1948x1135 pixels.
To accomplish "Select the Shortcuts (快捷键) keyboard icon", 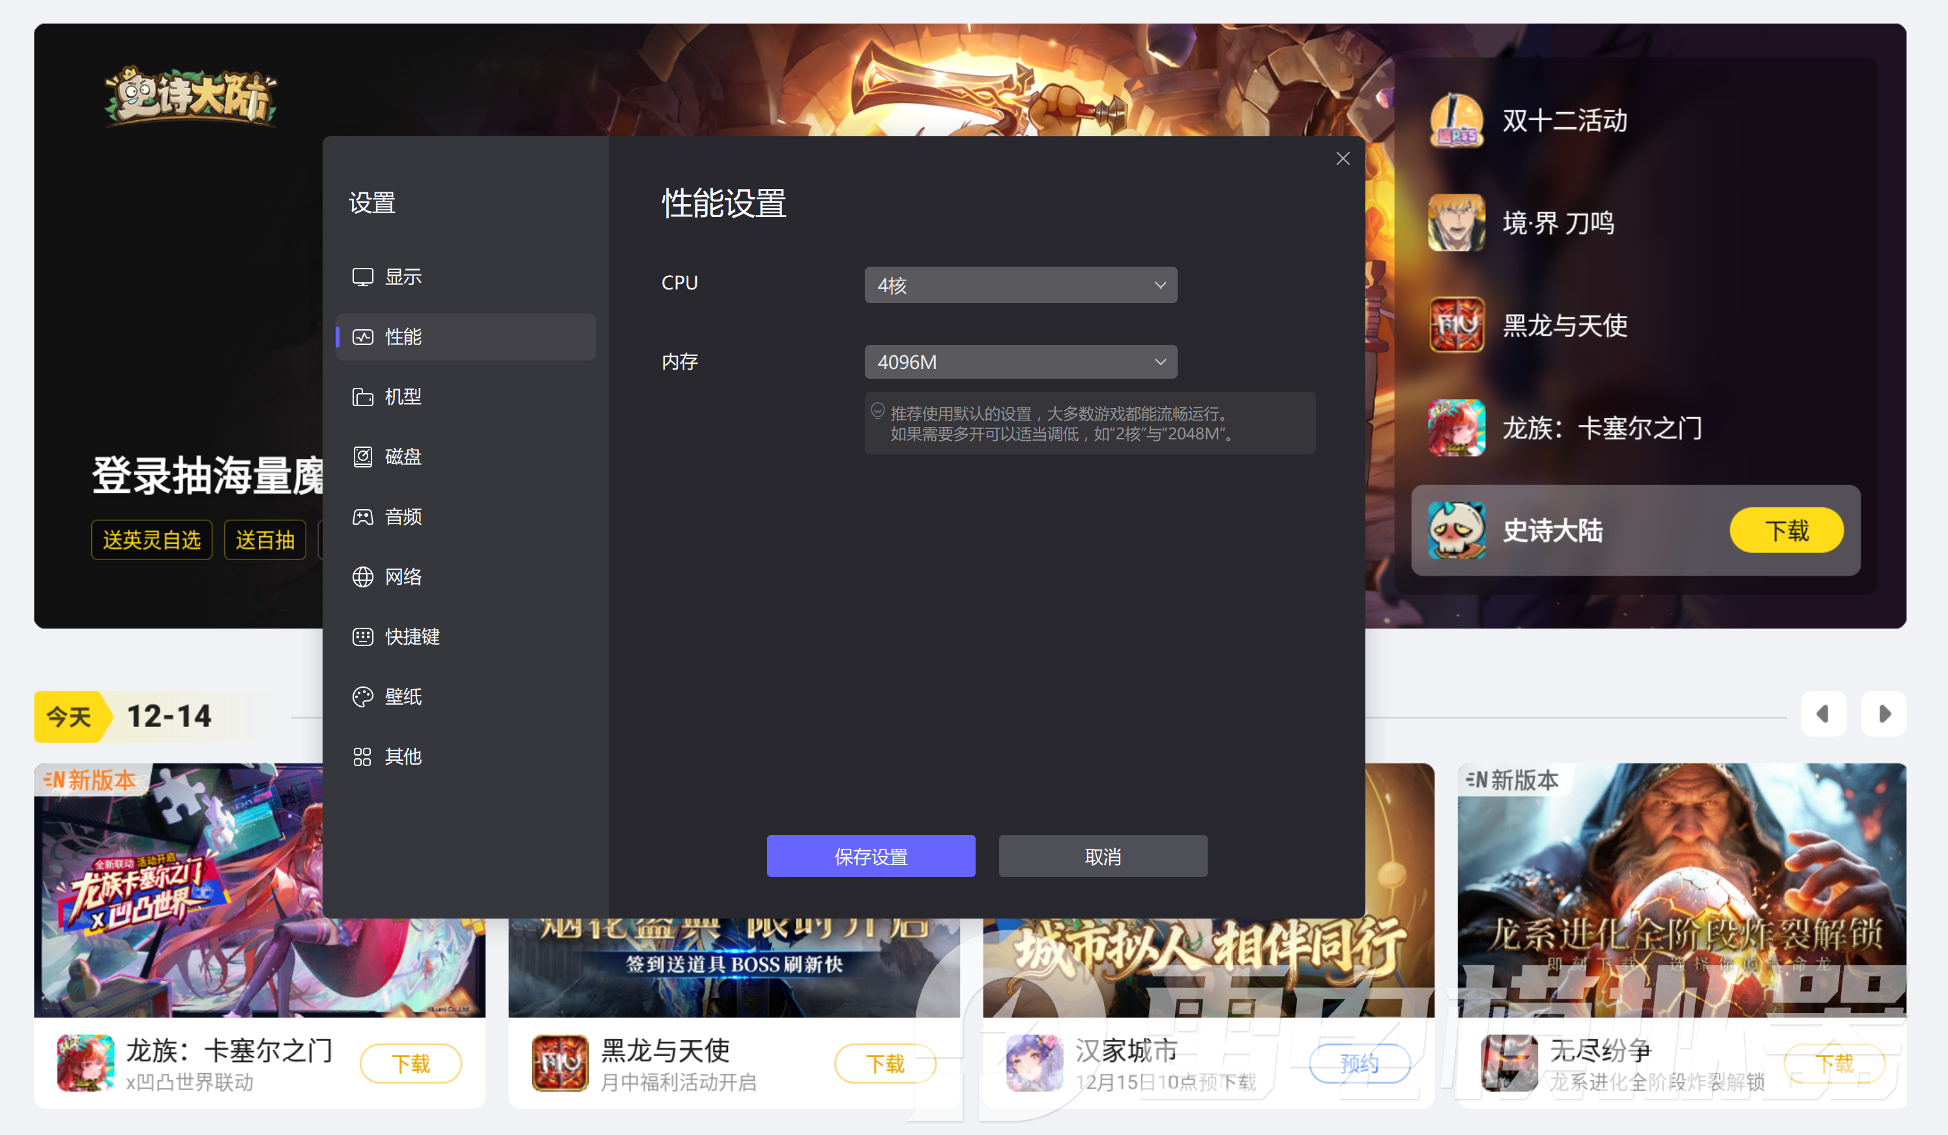I will [x=362, y=636].
